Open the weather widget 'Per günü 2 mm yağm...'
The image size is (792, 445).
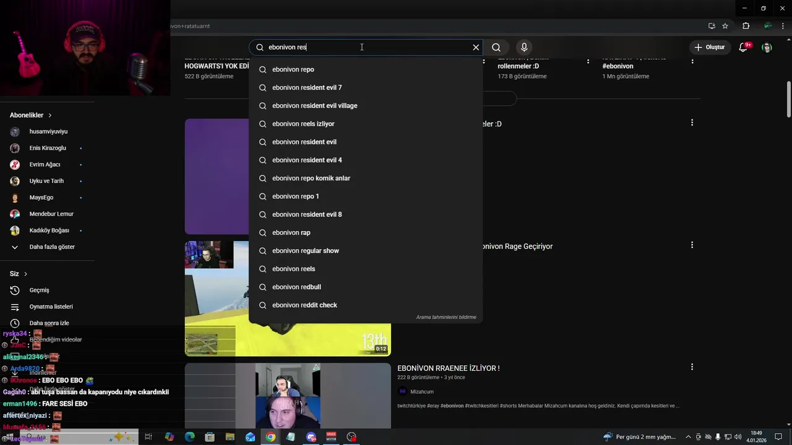click(x=639, y=437)
